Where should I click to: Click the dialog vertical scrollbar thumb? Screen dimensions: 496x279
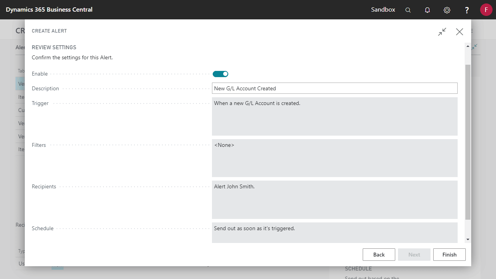coord(468,142)
